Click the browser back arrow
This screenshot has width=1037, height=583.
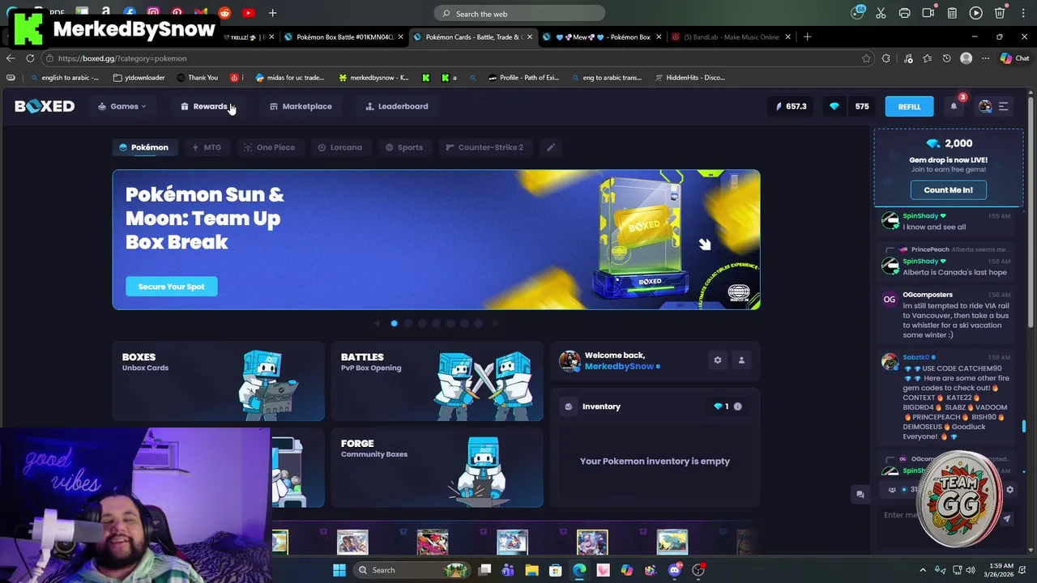tap(11, 58)
